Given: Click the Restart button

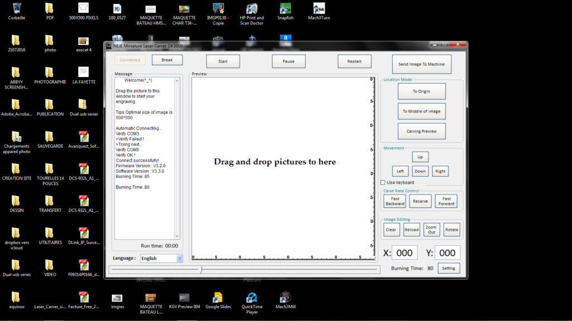Looking at the screenshot, I should pyautogui.click(x=354, y=61).
